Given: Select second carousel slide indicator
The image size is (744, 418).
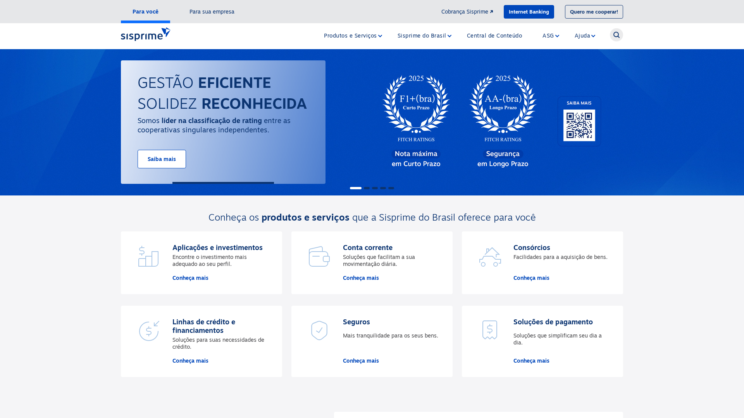Looking at the screenshot, I should [x=367, y=188].
